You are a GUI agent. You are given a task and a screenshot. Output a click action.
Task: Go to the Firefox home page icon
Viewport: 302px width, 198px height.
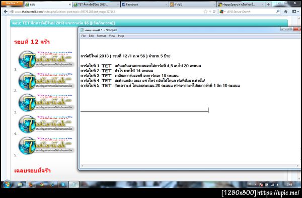pyautogui.click(x=285, y=12)
